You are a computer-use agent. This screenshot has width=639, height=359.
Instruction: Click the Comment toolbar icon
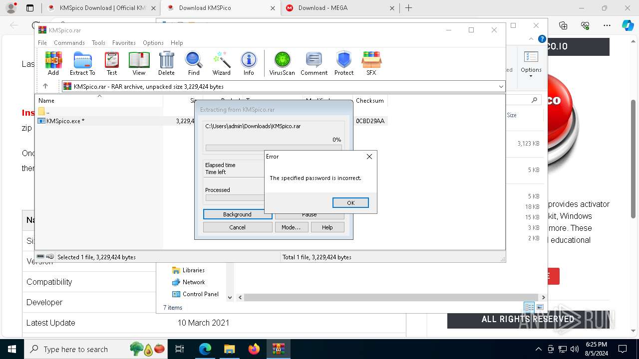[x=314, y=63]
